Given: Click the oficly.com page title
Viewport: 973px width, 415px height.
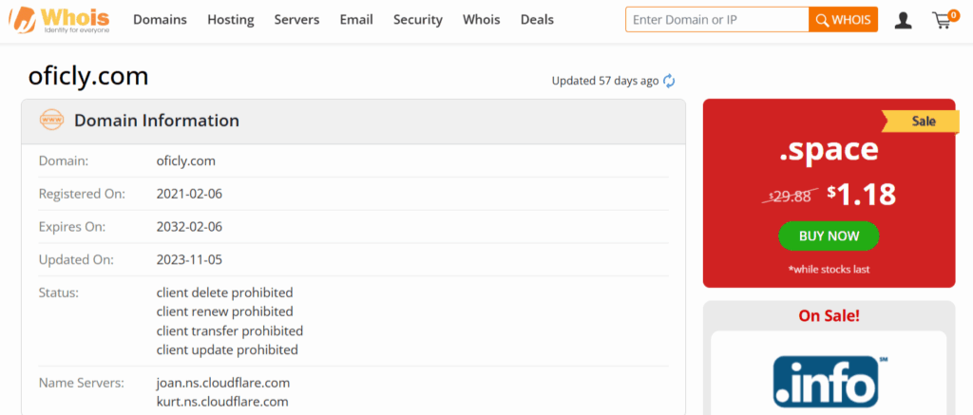Looking at the screenshot, I should tap(88, 76).
